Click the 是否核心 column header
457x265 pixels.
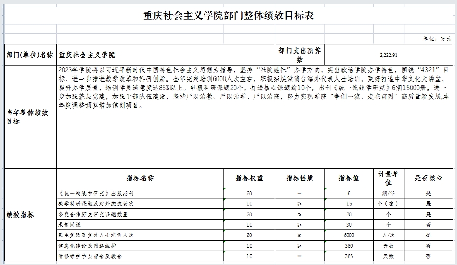click(429, 178)
